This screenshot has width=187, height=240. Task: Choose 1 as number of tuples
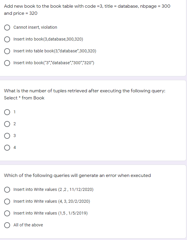tap(7, 112)
